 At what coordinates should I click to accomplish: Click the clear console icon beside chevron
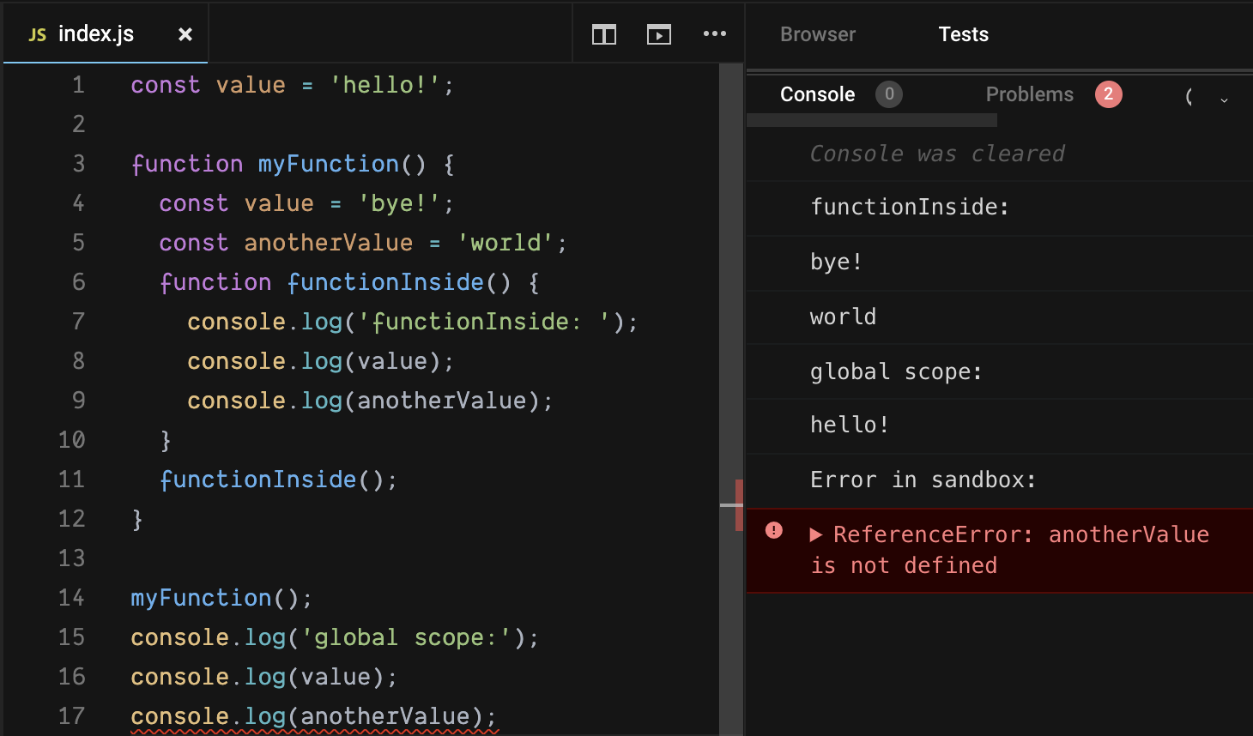(1189, 97)
